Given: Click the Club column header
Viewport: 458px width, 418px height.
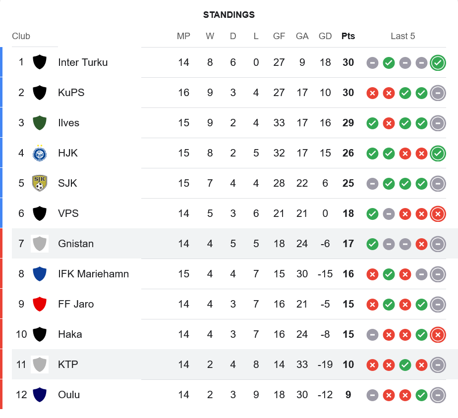Looking at the screenshot, I should pyautogui.click(x=21, y=36).
